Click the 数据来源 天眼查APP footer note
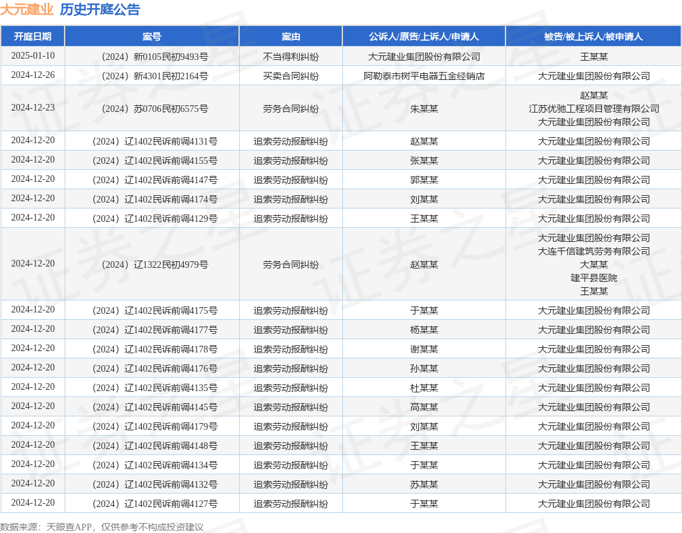This screenshot has height=533, width=682. [x=102, y=527]
